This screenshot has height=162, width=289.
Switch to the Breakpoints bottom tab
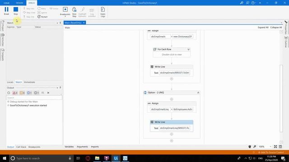point(34,147)
